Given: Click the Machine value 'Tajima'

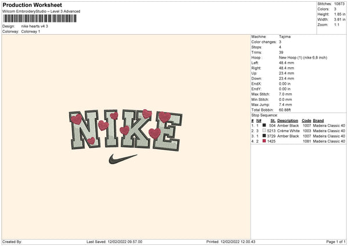Looking at the screenshot, I should 285,37.
